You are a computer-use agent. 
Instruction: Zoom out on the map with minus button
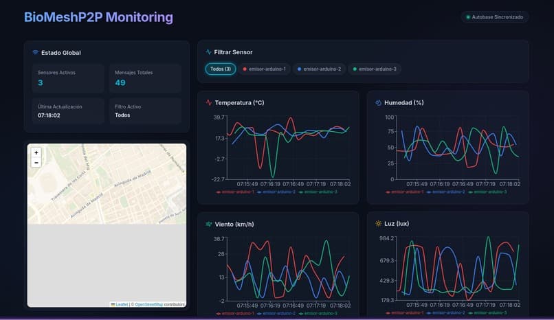[x=36, y=162]
